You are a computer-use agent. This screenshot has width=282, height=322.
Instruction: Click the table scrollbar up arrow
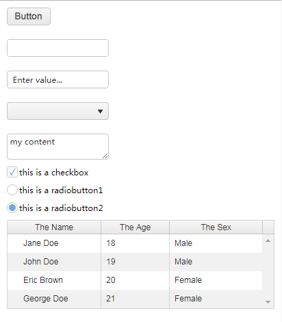[x=268, y=240]
